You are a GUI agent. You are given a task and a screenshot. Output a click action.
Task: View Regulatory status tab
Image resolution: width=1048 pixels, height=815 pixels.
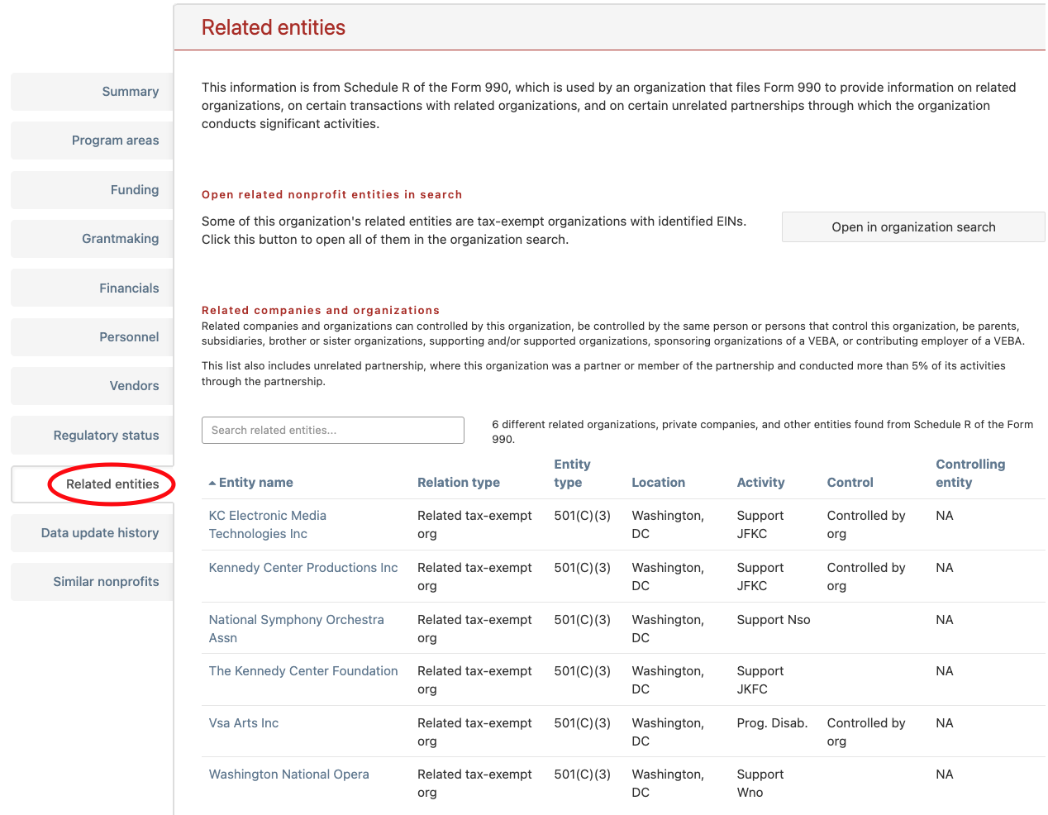pos(93,436)
